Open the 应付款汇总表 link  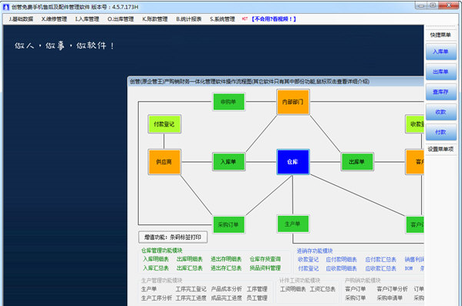(381, 260)
